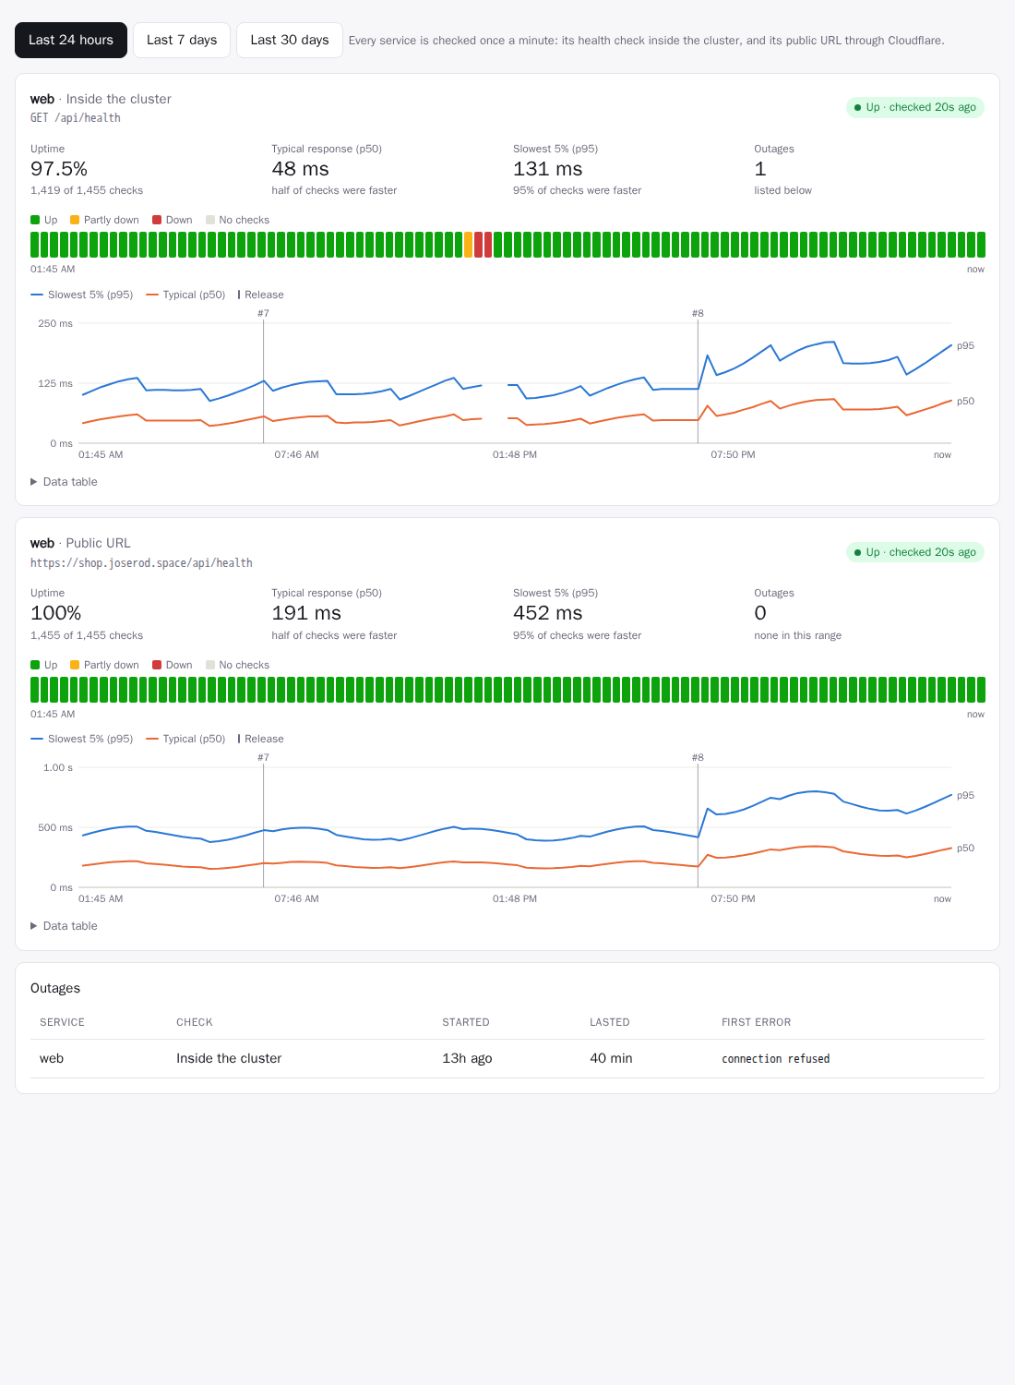The image size is (1015, 1385).
Task: Switch to the Last 30 days range
Action: pos(290,40)
